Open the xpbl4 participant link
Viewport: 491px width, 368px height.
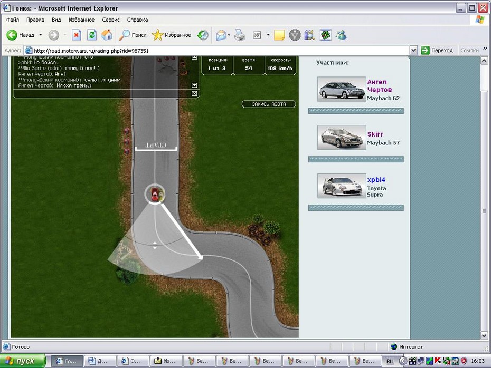(376, 180)
